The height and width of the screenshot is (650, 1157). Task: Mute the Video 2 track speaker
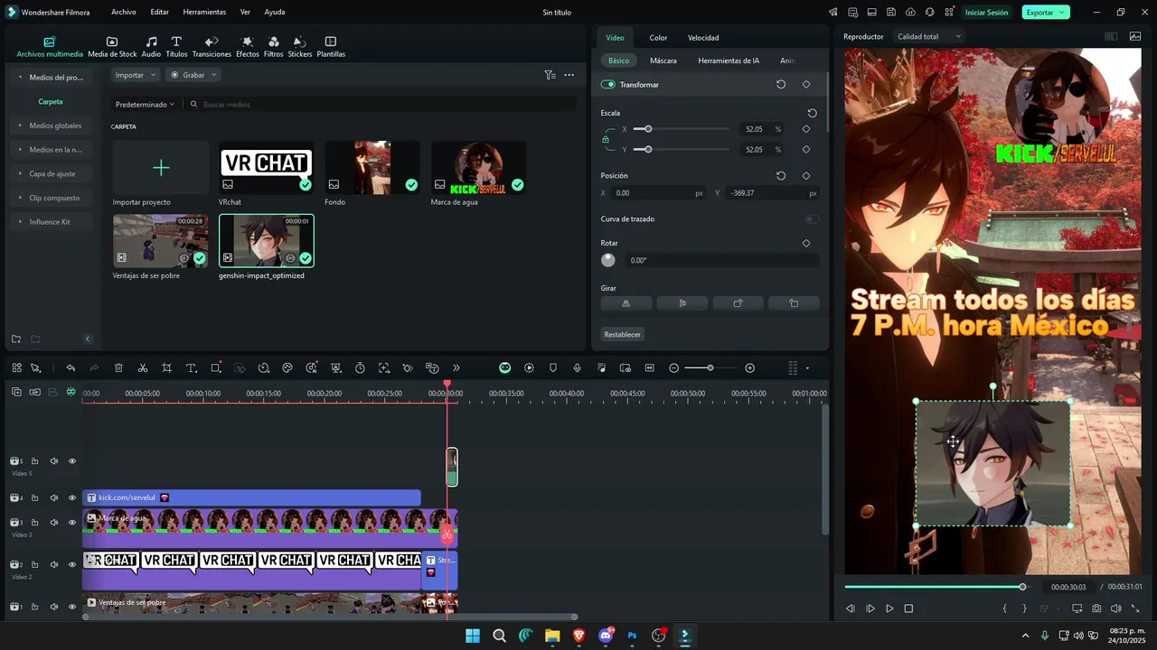[x=54, y=564]
